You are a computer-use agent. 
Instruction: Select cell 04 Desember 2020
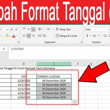tap(54, 93)
